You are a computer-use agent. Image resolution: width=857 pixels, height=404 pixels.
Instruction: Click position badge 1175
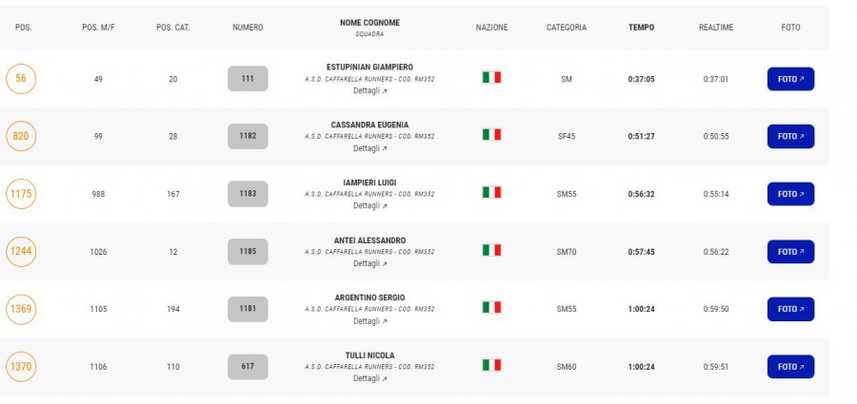(21, 194)
